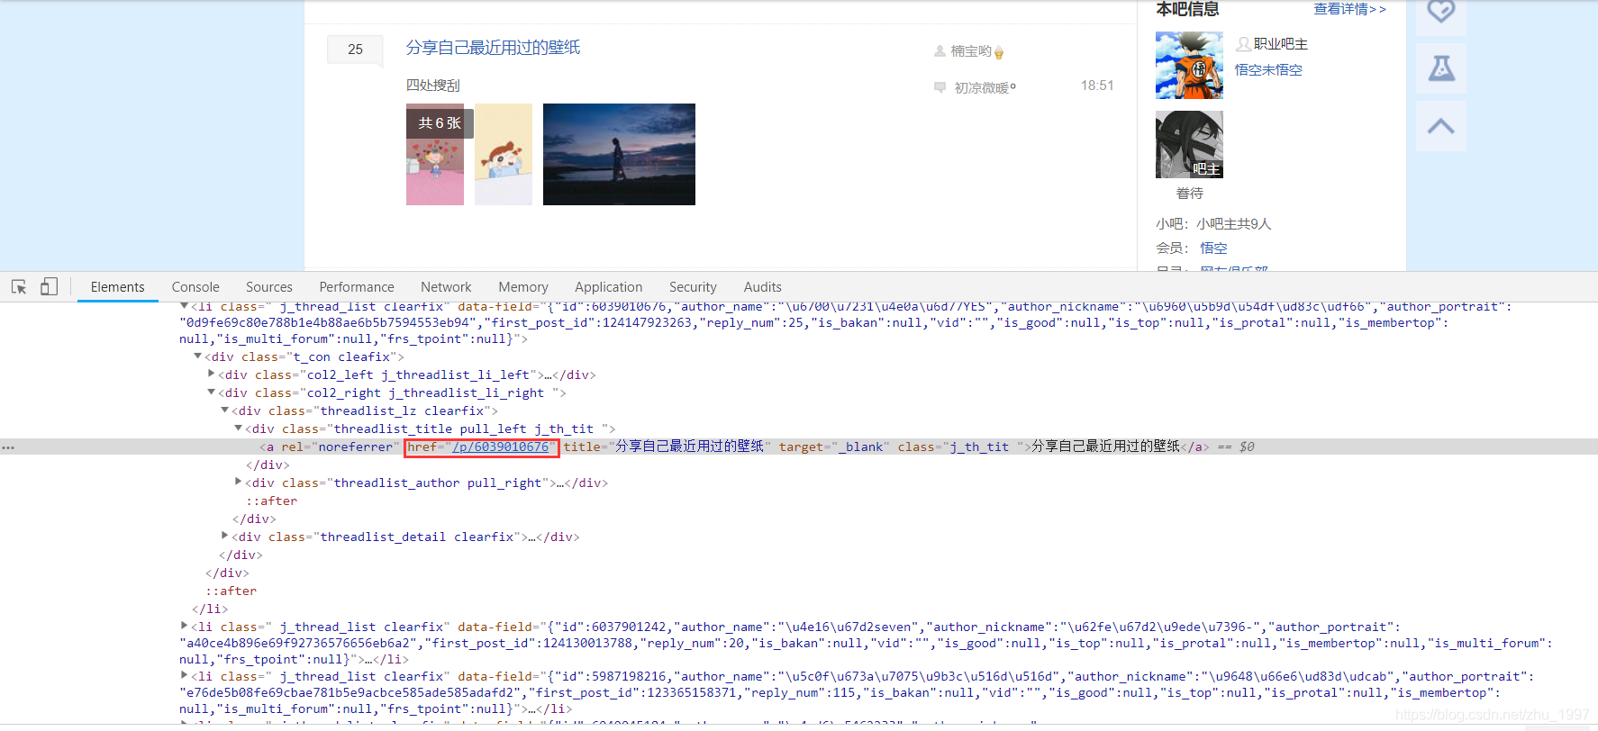The height and width of the screenshot is (731, 1598).
Task: Expand the threadlist_author pull_right node
Action: tap(238, 482)
